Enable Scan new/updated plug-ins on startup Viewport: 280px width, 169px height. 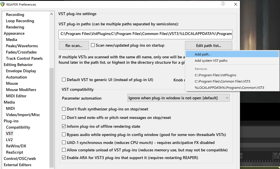point(93,45)
